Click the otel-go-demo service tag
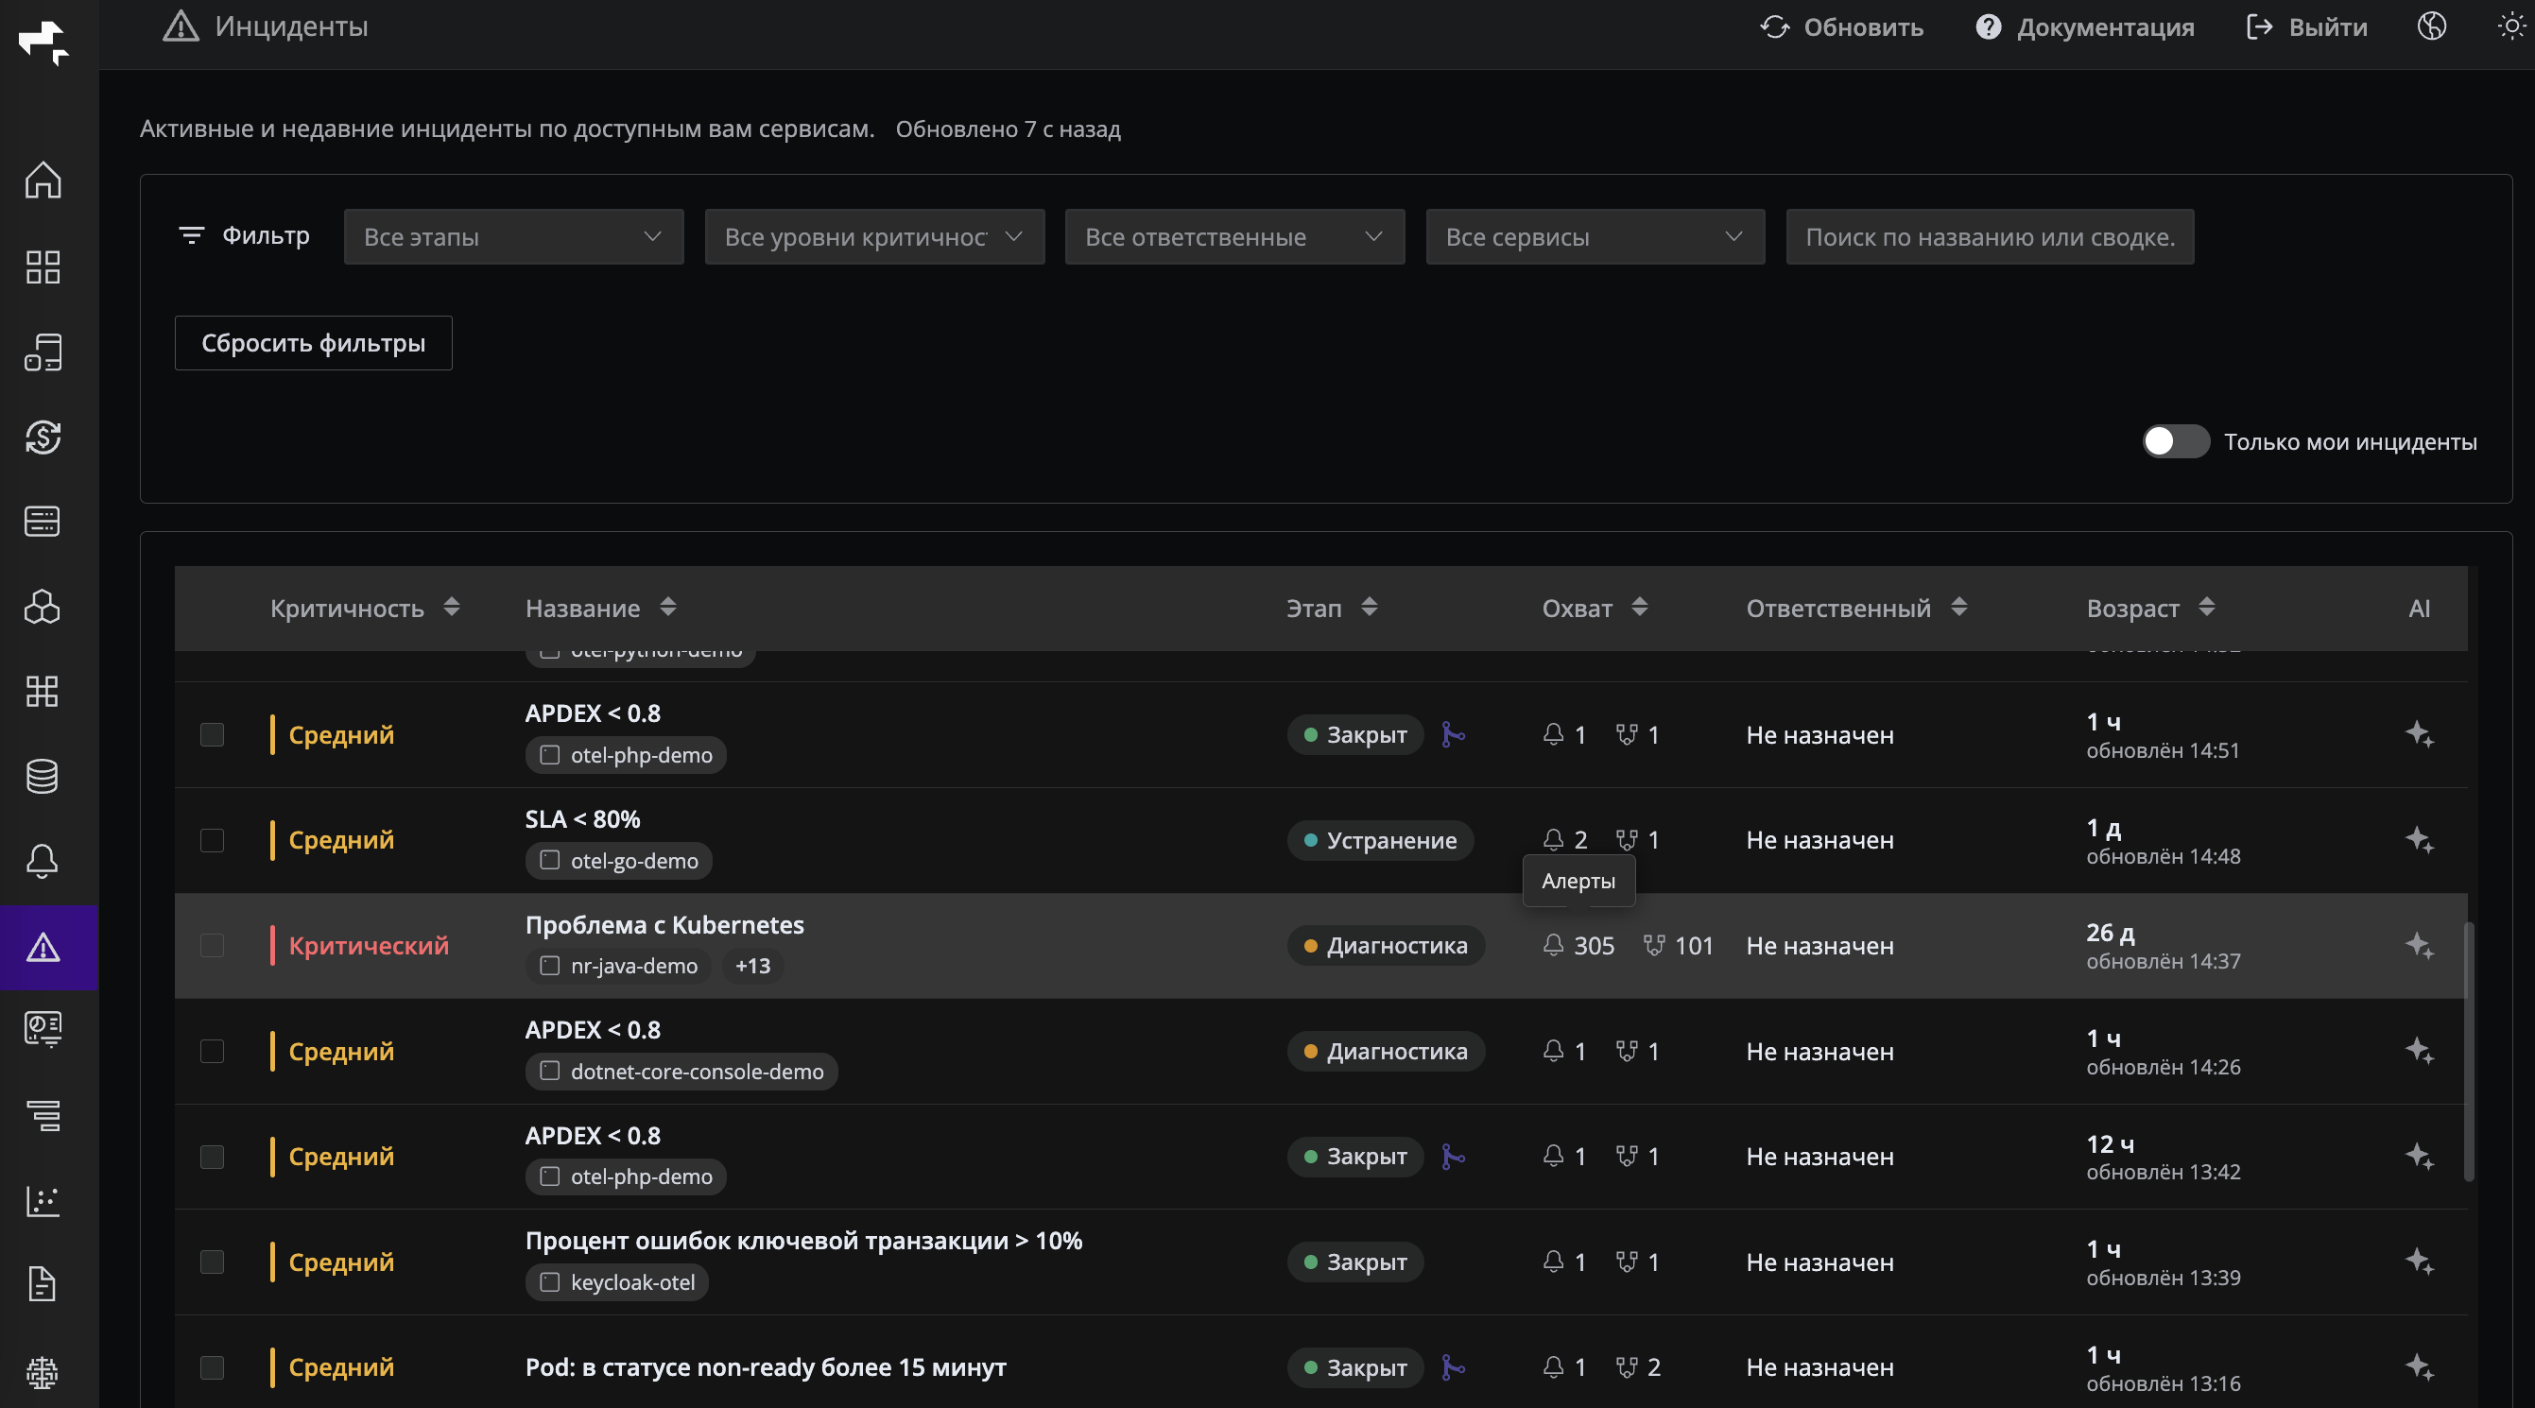The width and height of the screenshot is (2535, 1408). (618, 861)
